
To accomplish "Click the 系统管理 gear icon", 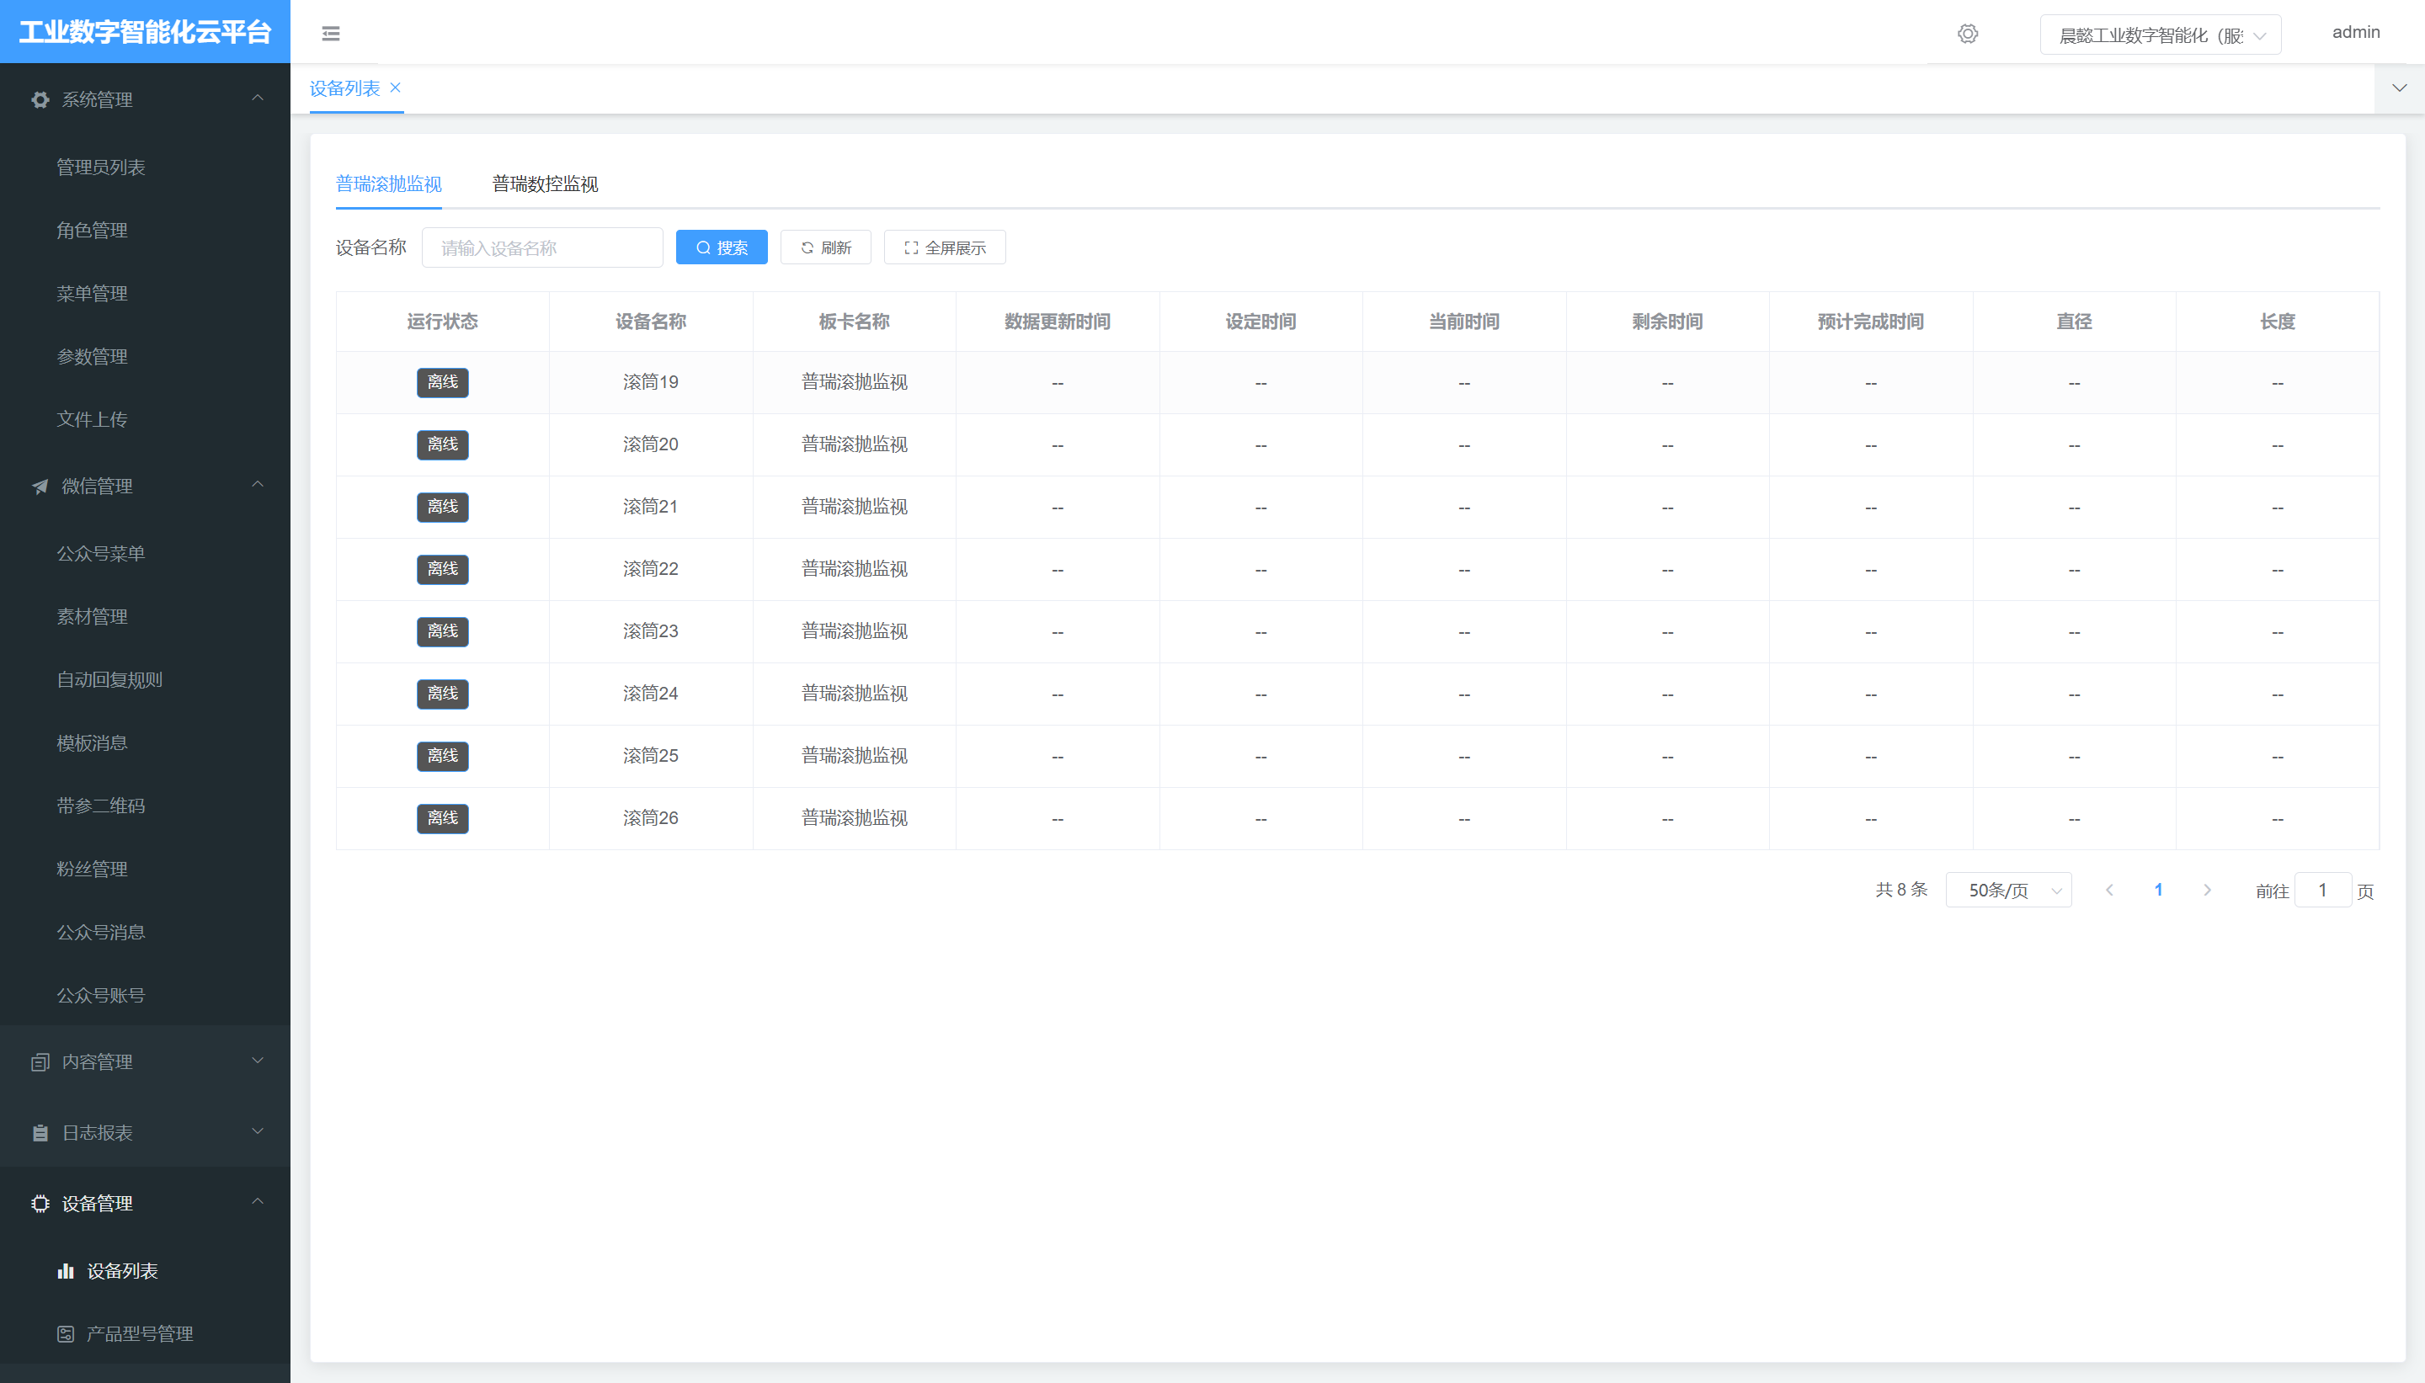I will click(40, 99).
